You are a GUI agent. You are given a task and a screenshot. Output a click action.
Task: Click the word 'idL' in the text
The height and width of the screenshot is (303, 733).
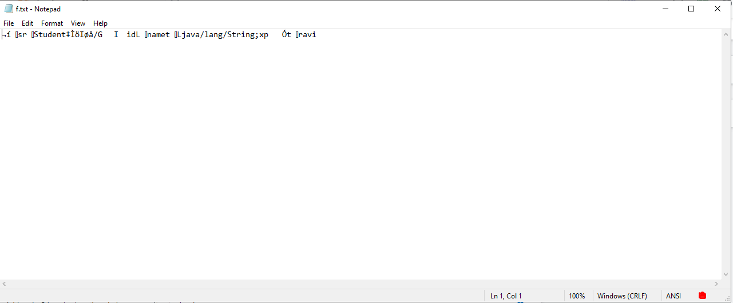point(133,35)
